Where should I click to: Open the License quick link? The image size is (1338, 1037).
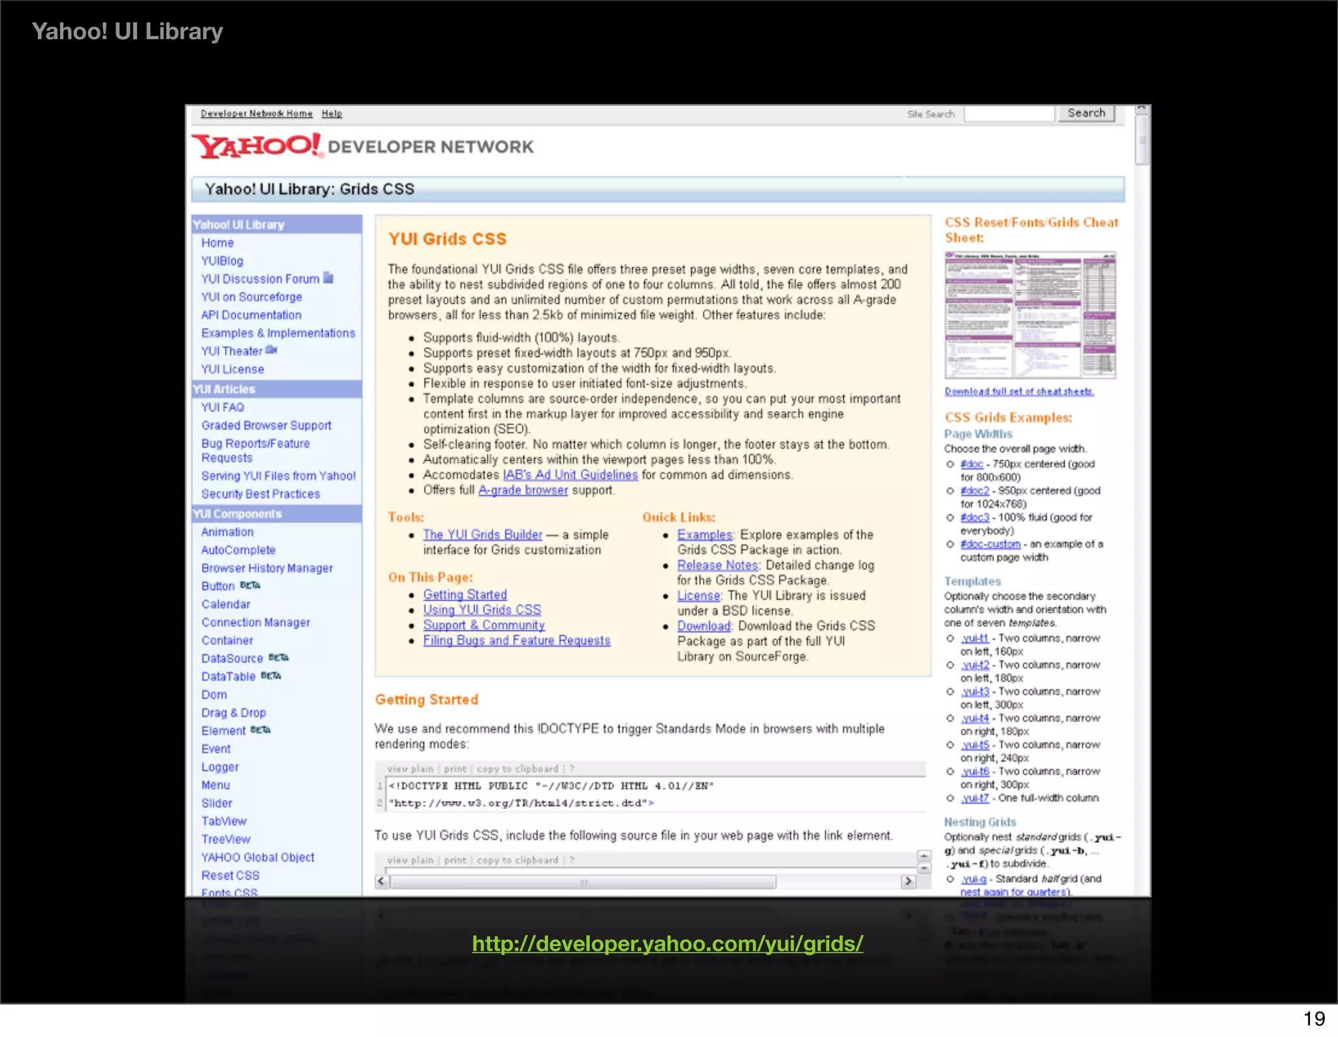(x=698, y=596)
